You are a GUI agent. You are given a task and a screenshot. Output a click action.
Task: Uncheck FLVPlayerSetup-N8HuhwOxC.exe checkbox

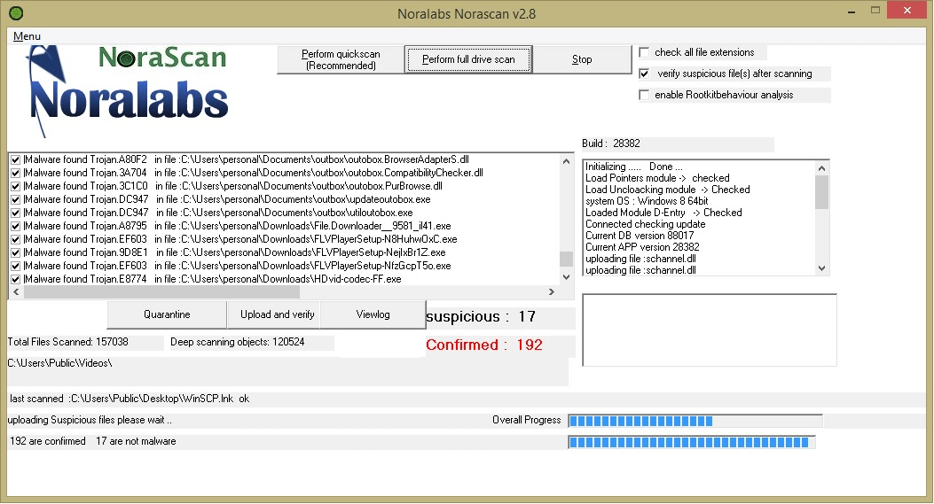tap(15, 239)
